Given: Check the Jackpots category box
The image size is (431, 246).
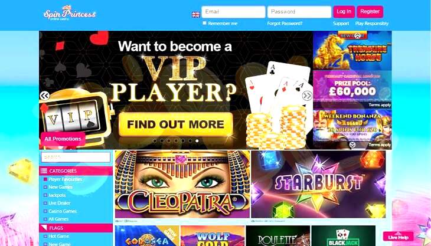Looking at the screenshot, I should 45,195.
